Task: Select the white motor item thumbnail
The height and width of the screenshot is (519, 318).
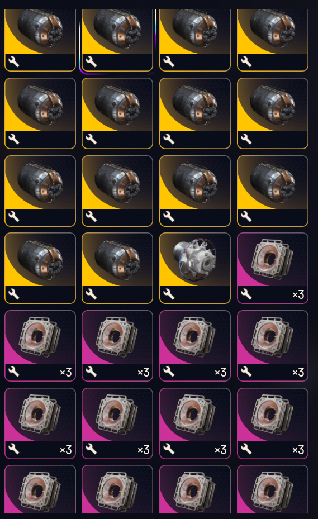Action: [x=195, y=268]
